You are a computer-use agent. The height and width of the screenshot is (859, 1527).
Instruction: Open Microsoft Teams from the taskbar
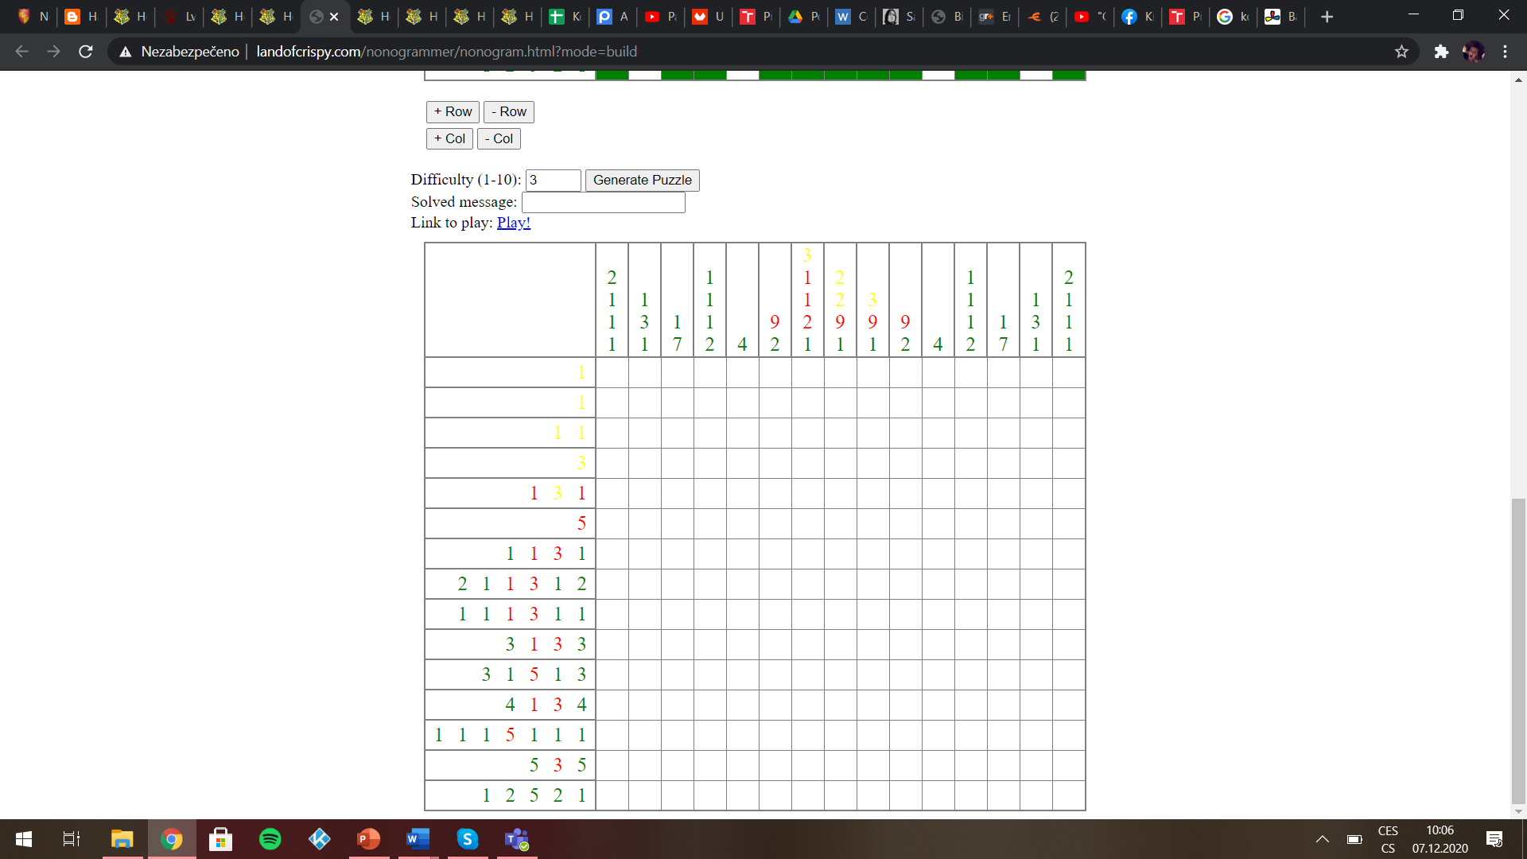pyautogui.click(x=517, y=839)
